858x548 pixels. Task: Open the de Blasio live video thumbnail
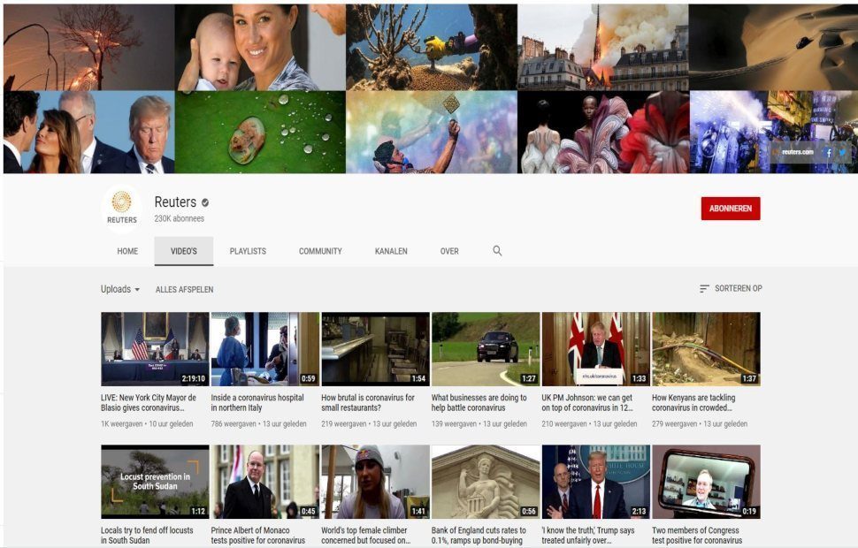(155, 349)
